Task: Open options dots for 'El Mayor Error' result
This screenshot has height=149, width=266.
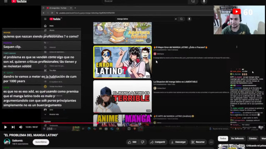Action: 237,47
